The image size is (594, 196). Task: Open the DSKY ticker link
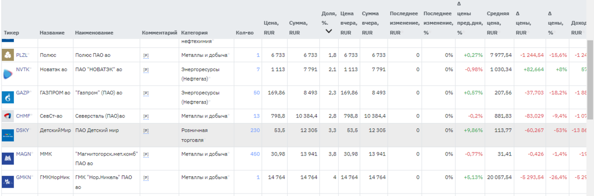(23, 130)
